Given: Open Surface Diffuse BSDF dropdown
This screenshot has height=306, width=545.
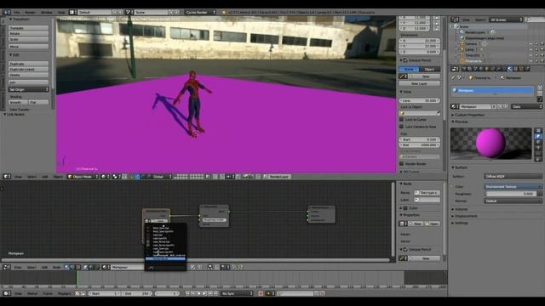Looking at the screenshot, I should click(x=513, y=176).
